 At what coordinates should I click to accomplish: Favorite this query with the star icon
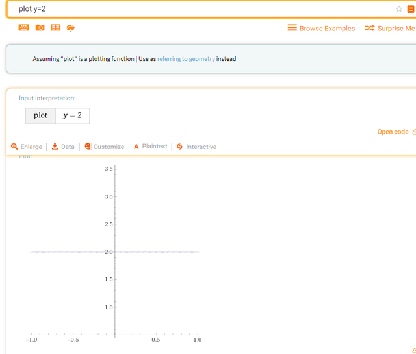[x=398, y=9]
